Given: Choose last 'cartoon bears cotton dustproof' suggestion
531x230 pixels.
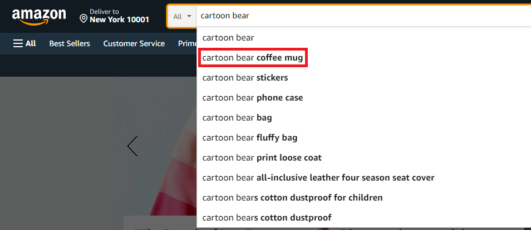Looking at the screenshot, I should click(x=267, y=218).
